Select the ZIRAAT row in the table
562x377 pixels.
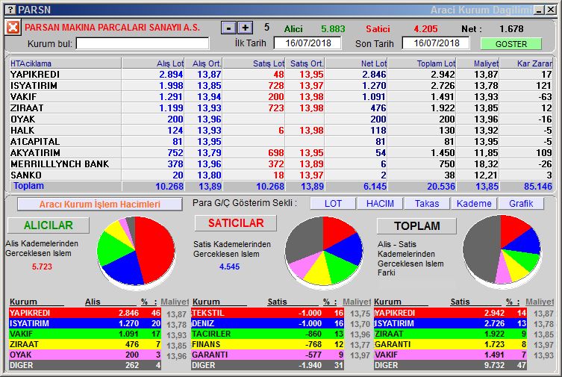pos(281,108)
